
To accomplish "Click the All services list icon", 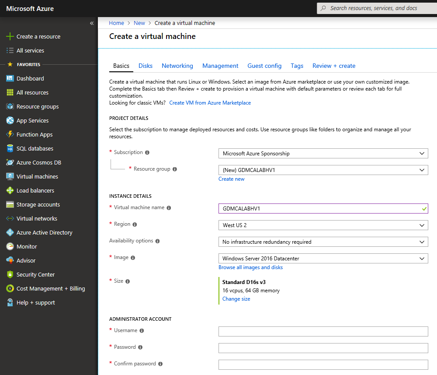I will pyautogui.click(x=10, y=50).
